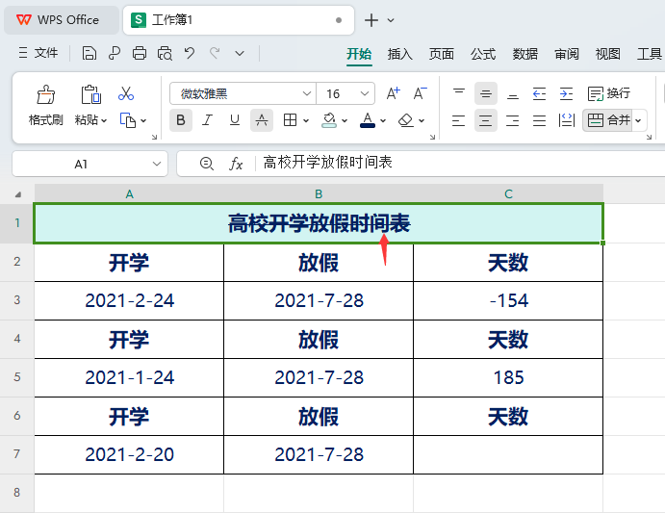Screen dimensions: 665x513
Task: Toggle top vertical alignment
Action: tap(458, 93)
